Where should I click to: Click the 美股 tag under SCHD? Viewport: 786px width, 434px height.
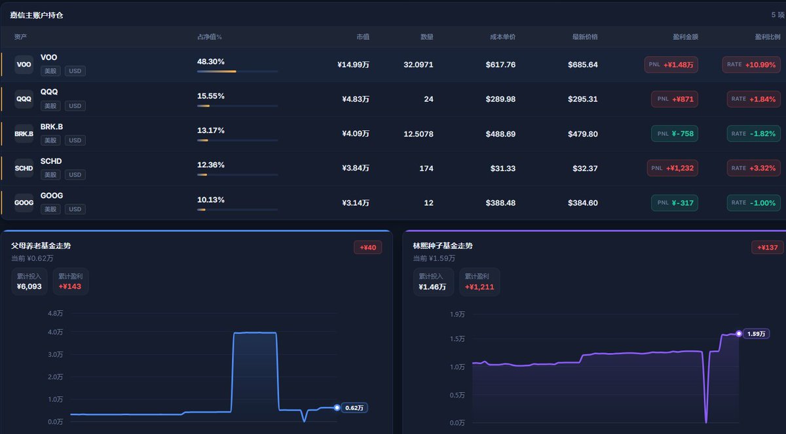point(50,175)
